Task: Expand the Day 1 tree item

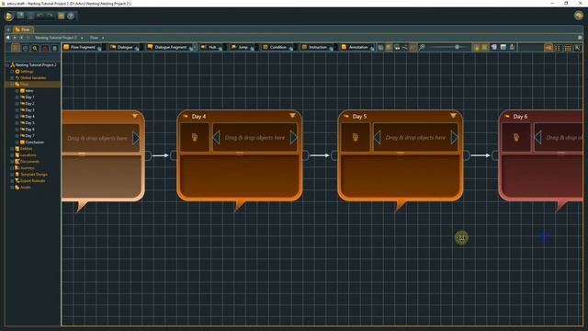Action: pyautogui.click(x=17, y=97)
